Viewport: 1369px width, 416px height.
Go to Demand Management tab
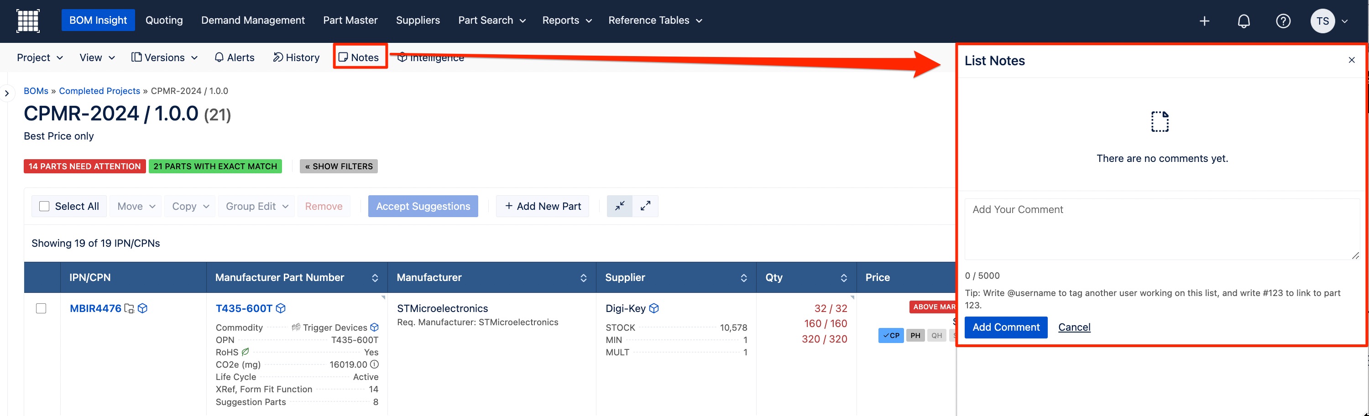point(253,20)
